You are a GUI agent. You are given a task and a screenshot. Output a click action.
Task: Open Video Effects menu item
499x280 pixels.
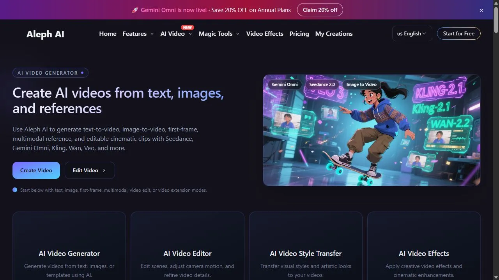265,34
